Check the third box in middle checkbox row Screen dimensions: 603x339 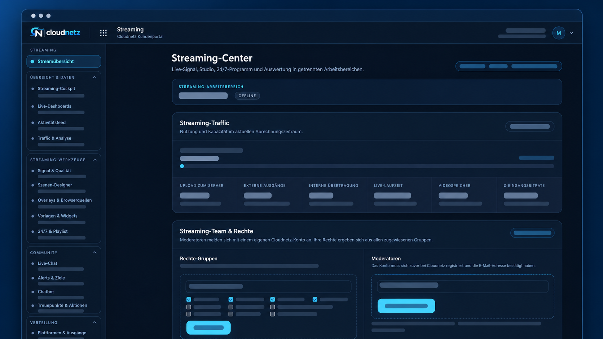click(x=273, y=307)
